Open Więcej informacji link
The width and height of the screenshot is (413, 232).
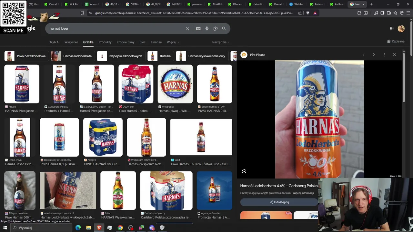[303, 193]
